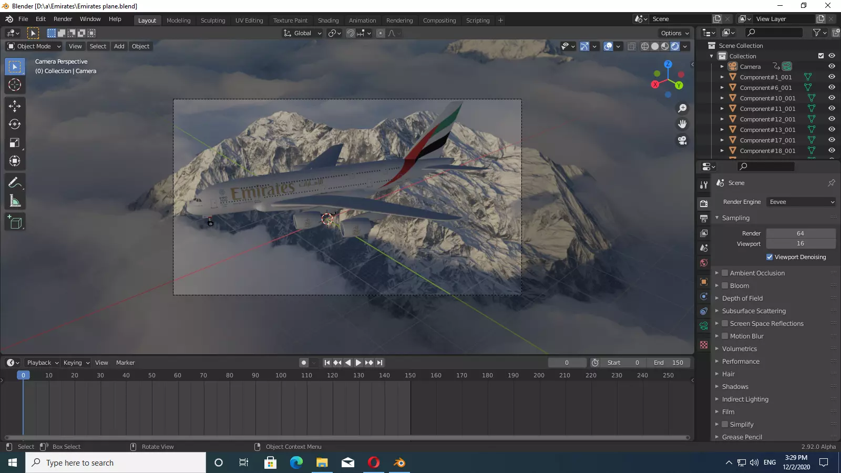The image size is (841, 473).
Task: Switch to the Modeling workspace tab
Action: click(x=179, y=20)
